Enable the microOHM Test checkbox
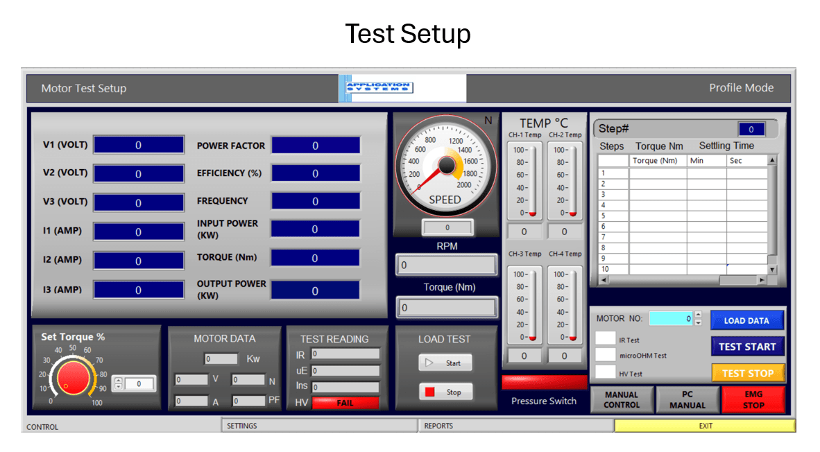Viewport: 820px width, 452px height. 606,354
